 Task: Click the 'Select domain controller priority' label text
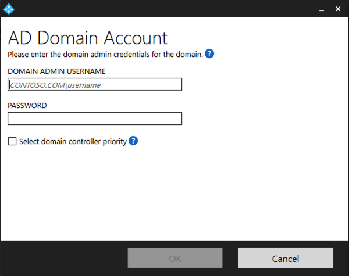[x=73, y=141]
